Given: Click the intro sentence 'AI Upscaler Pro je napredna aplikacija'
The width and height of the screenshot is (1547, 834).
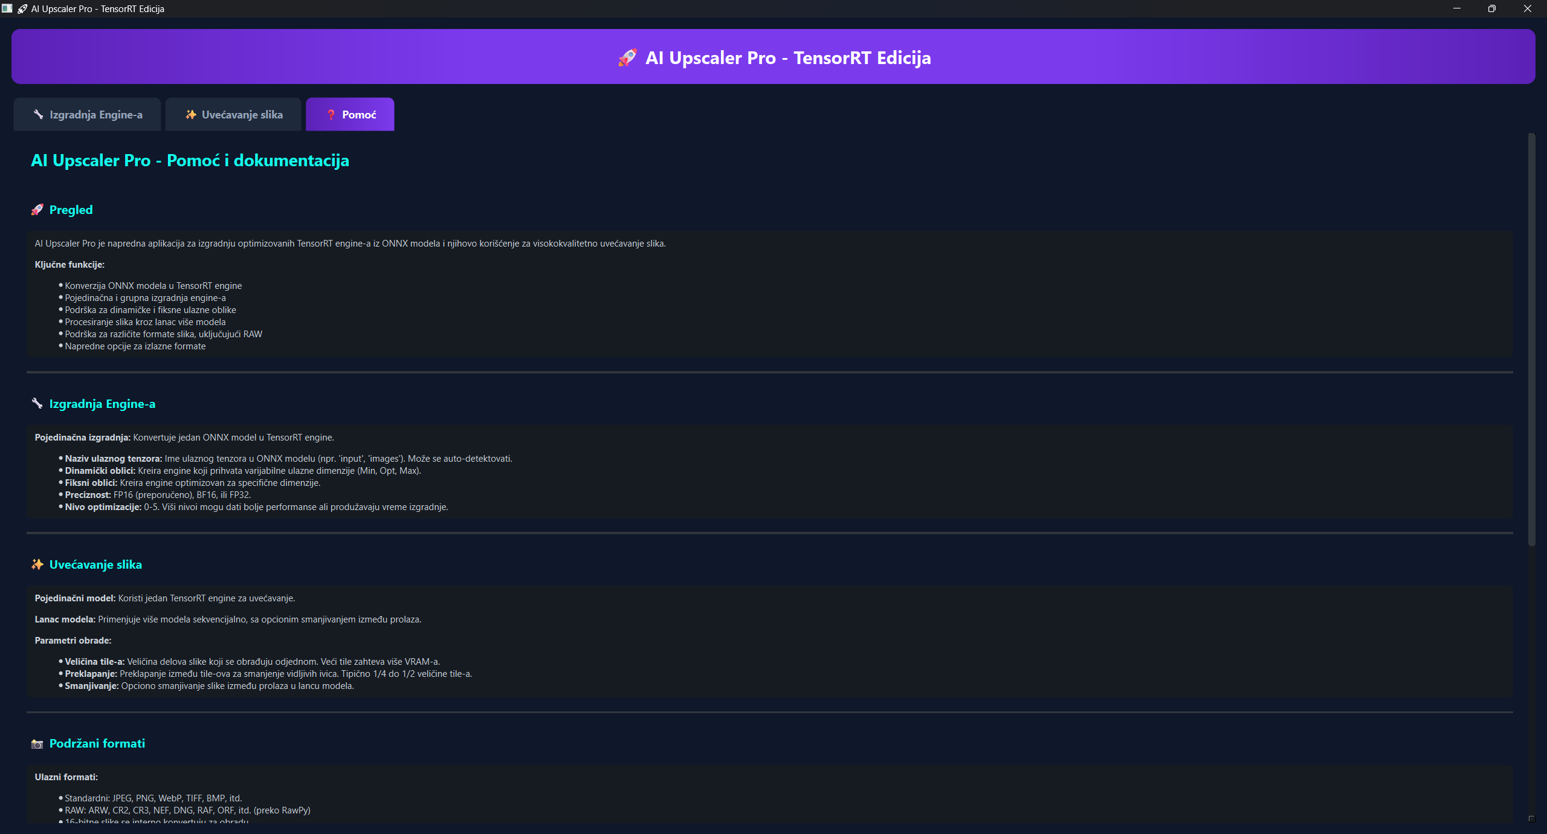Looking at the screenshot, I should click(x=350, y=244).
